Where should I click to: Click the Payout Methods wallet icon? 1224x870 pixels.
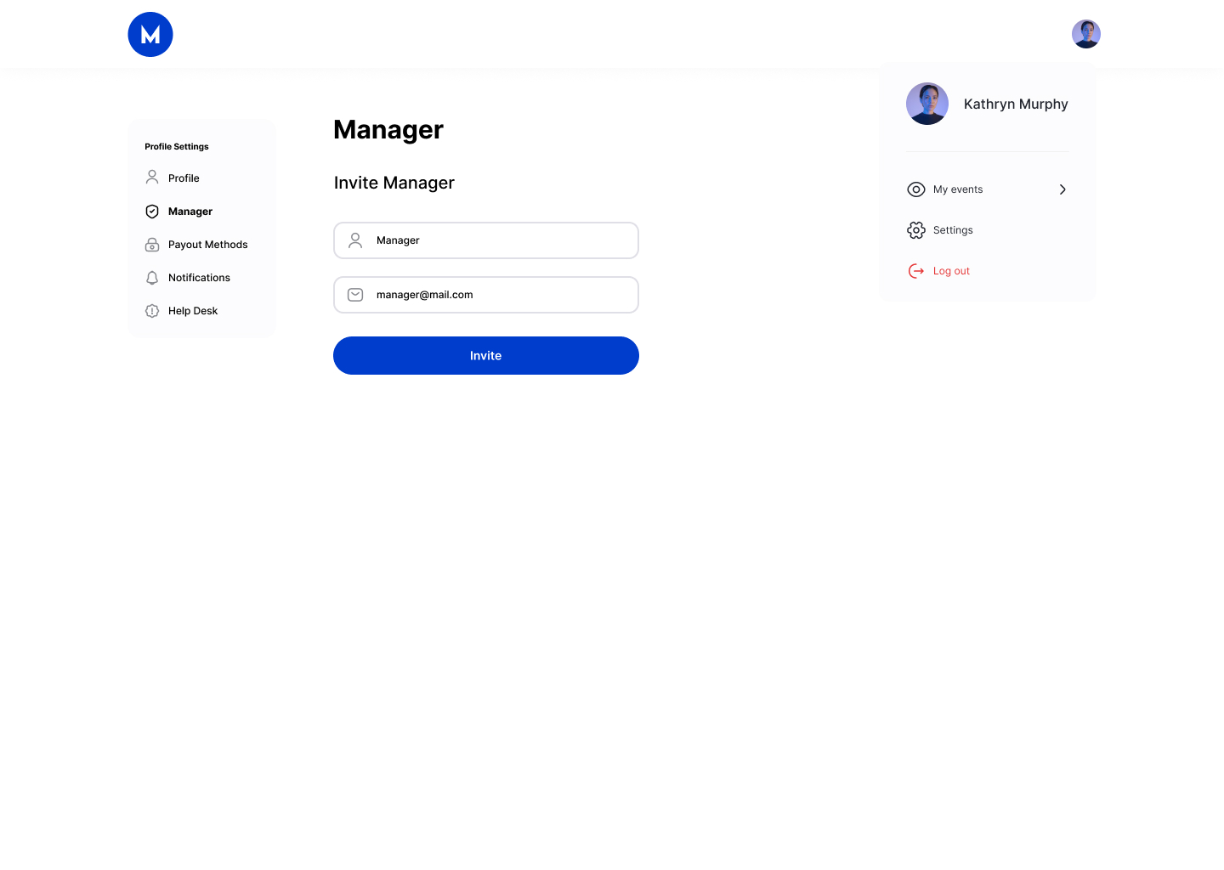152,245
